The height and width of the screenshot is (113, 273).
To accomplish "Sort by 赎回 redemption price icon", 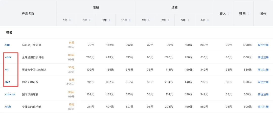I will click(x=248, y=14).
